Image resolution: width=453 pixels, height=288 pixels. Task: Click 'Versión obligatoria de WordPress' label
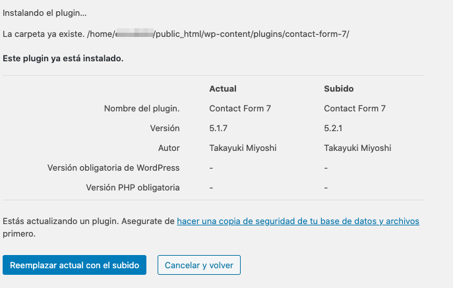pos(113,168)
